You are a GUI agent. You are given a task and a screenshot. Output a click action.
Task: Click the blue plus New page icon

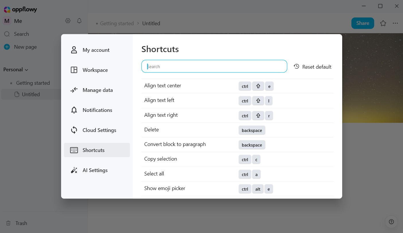pos(7,47)
